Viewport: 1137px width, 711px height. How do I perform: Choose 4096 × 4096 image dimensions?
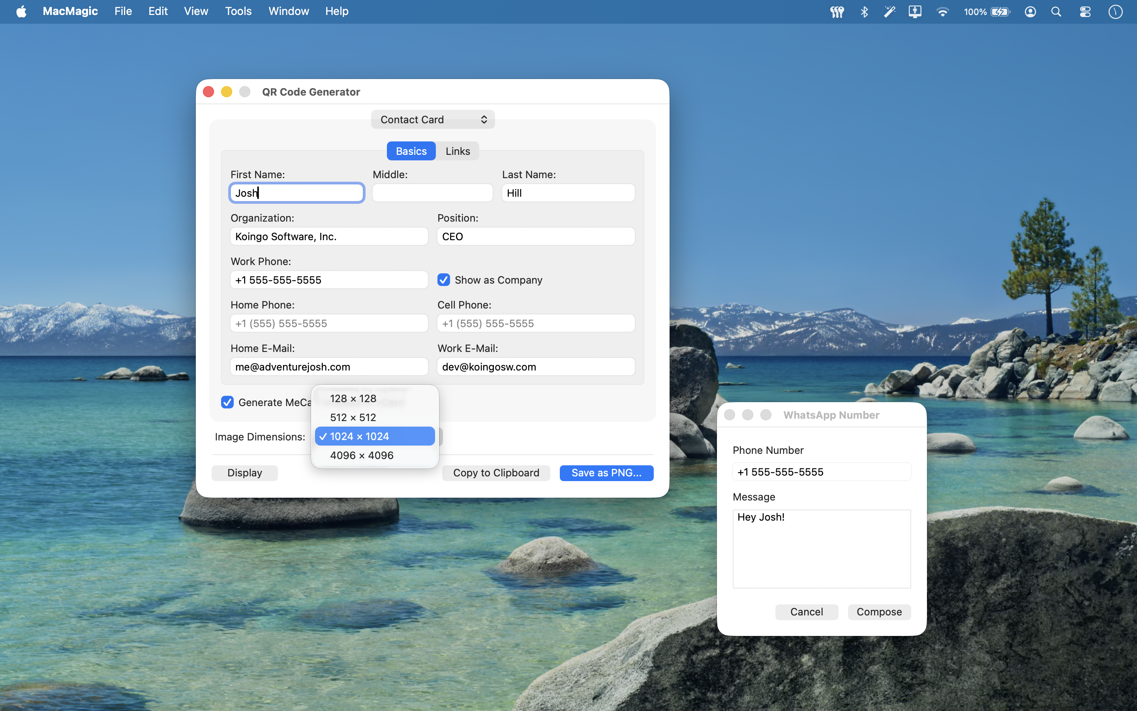pos(362,455)
